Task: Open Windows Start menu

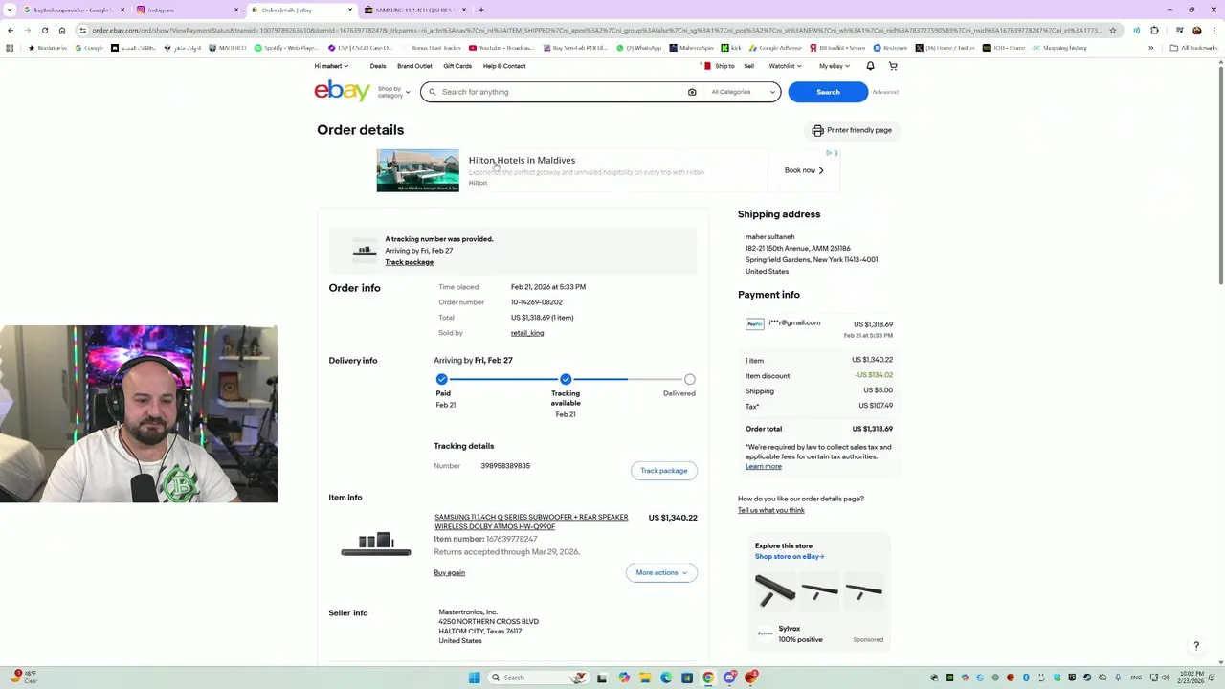Action: 474,678
